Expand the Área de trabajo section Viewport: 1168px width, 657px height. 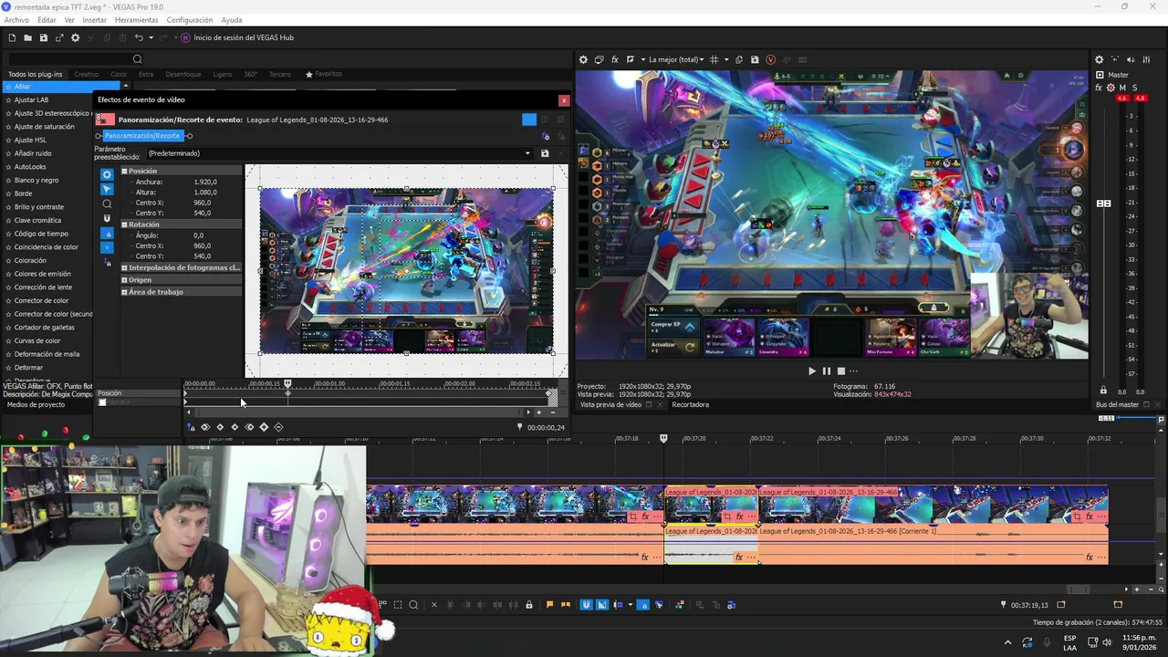125,292
